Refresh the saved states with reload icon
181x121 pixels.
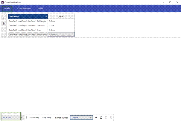(x=101, y=117)
